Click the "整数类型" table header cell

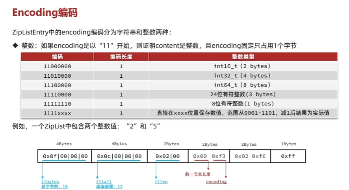pyautogui.click(x=243, y=57)
